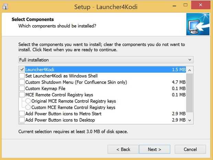Enable Set Launcher4Kodi as Windows Shell
This screenshot has height=160, width=213.
click(x=22, y=76)
